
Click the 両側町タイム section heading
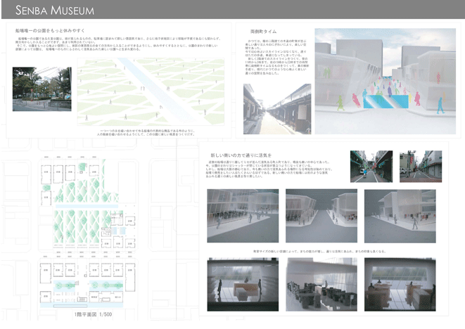coord(264,32)
